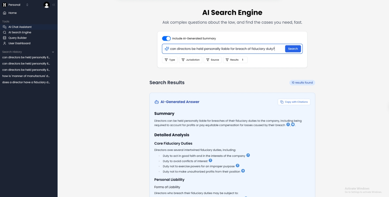Collapse the sidebar with double-chevron icon

point(54,5)
